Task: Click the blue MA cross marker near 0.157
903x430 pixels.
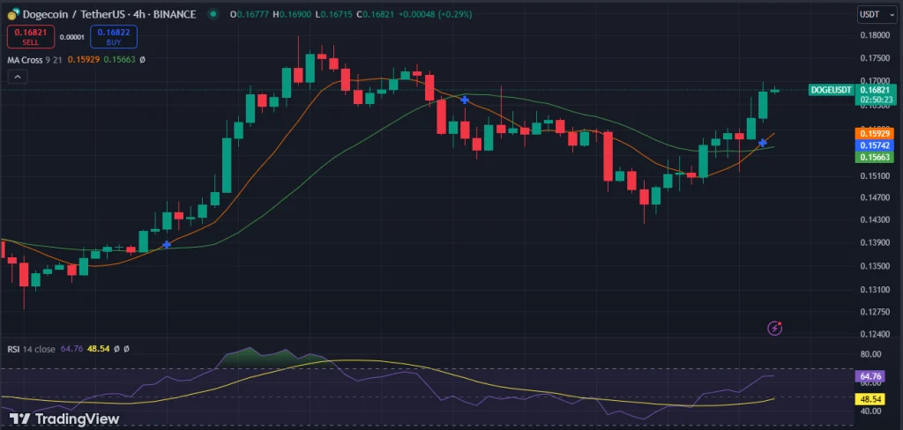Action: [763, 143]
